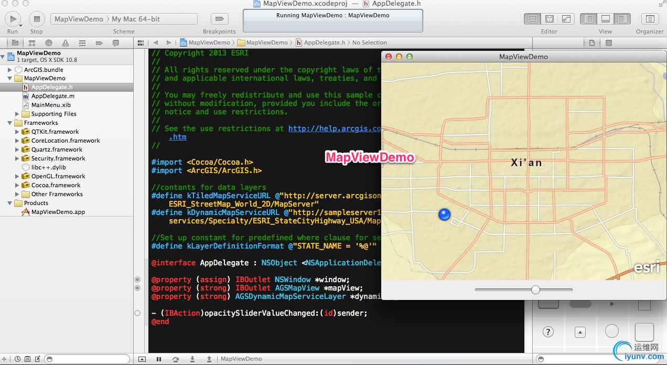Viewport: 667px width, 365px height.
Task: Show only recently edited files clock icon
Action: coord(18,359)
